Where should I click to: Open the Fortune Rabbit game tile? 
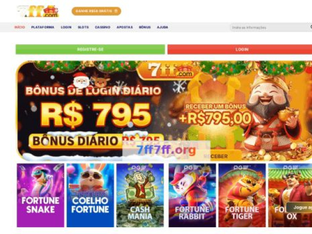(x=192, y=195)
